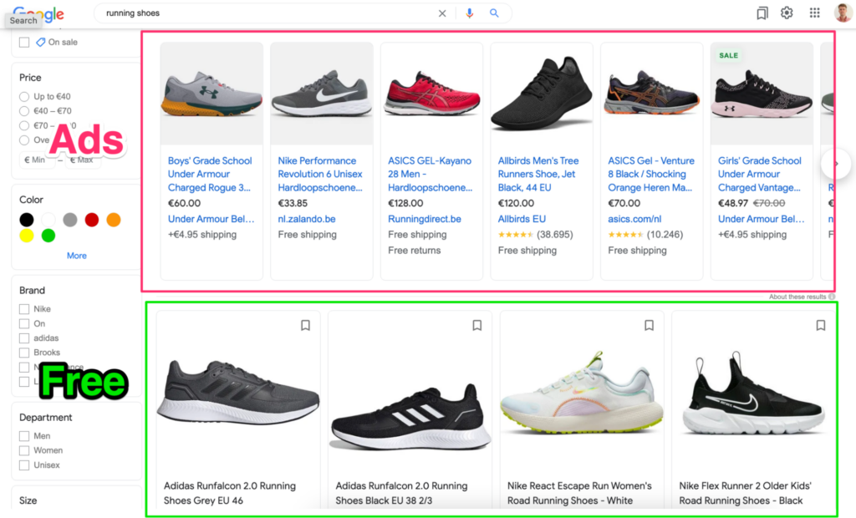Bookmark the Nike React Escape Run shoes
Screen dimensions: 856x518
tap(649, 325)
